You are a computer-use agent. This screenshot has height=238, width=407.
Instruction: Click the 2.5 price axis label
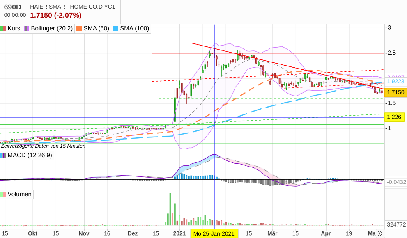[x=391, y=53]
